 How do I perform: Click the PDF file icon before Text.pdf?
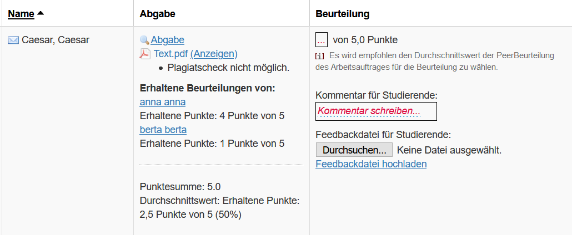click(145, 54)
